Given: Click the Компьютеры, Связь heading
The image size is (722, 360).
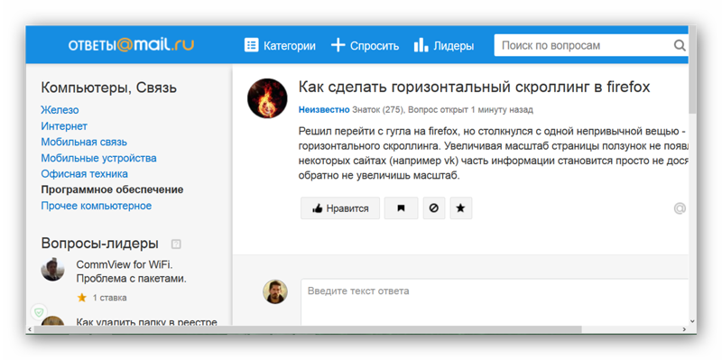Looking at the screenshot, I should (108, 88).
